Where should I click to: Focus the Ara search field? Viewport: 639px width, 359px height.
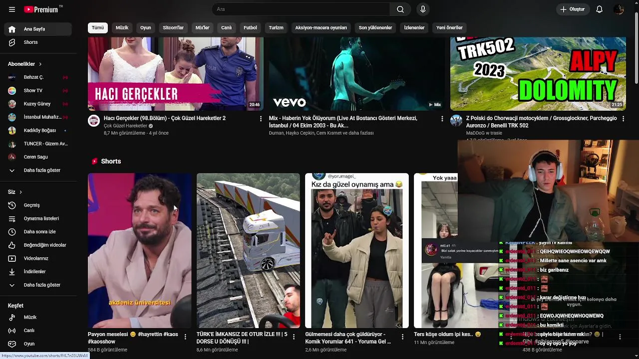301,9
